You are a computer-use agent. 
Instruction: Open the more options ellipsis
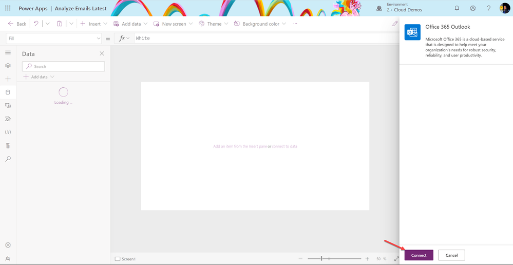[295, 24]
